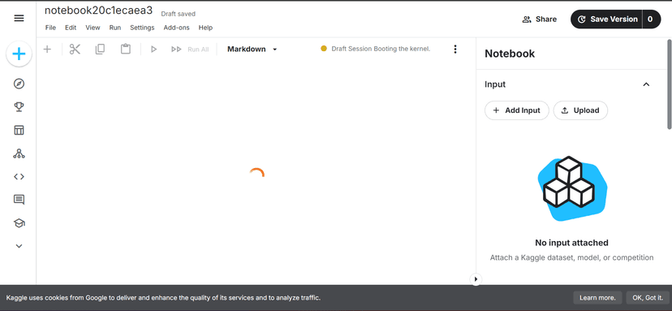672x311 pixels.
Task: Open Discussions via the chat bubble icon
Action: [19, 200]
